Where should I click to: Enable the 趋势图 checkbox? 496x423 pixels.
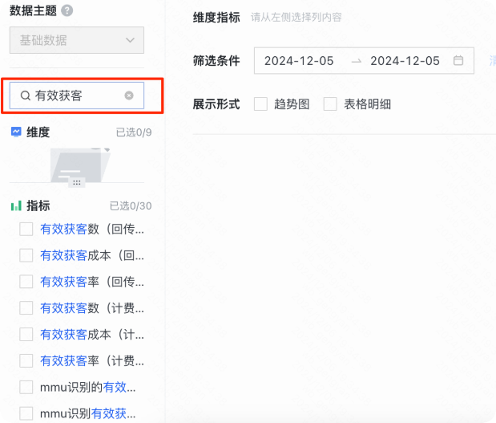click(x=260, y=104)
